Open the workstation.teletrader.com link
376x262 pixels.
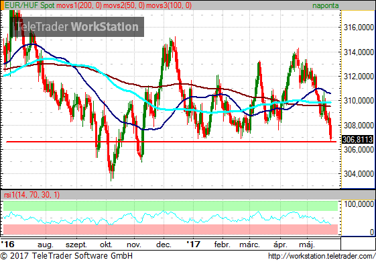point(322,256)
